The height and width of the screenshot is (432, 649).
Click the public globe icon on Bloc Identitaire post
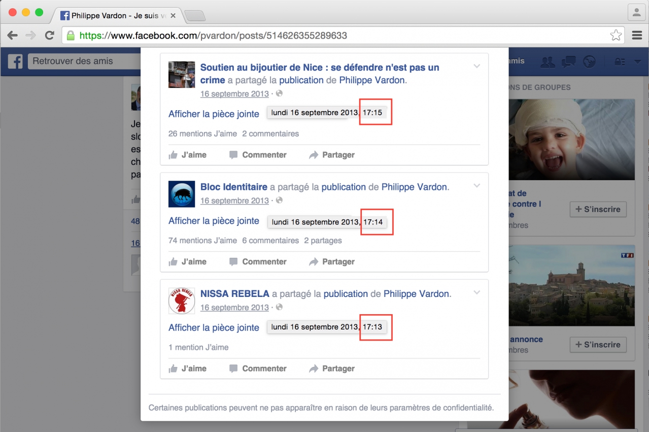point(279,200)
